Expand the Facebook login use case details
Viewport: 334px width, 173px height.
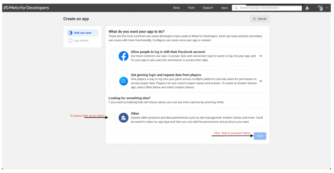tap(261, 56)
